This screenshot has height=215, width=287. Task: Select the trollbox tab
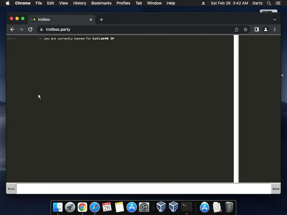click(62, 20)
